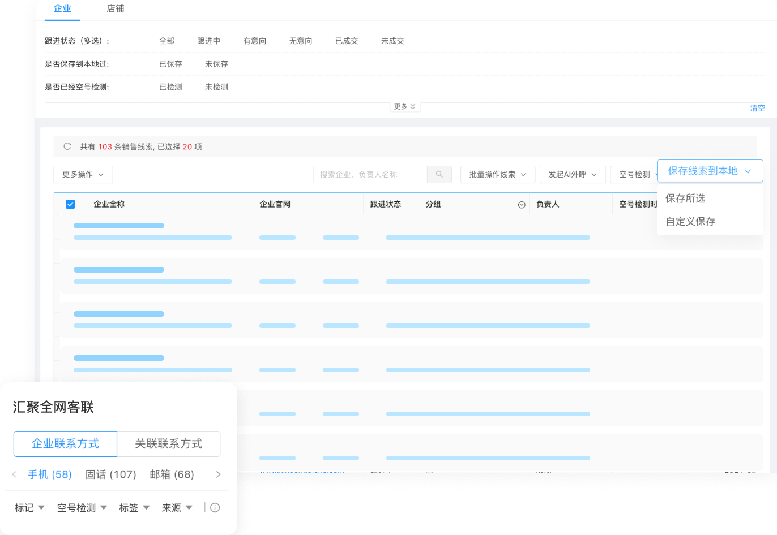Screen dimensions: 777x535
Task: Open the 更多操作 dropdown
Action: (83, 175)
